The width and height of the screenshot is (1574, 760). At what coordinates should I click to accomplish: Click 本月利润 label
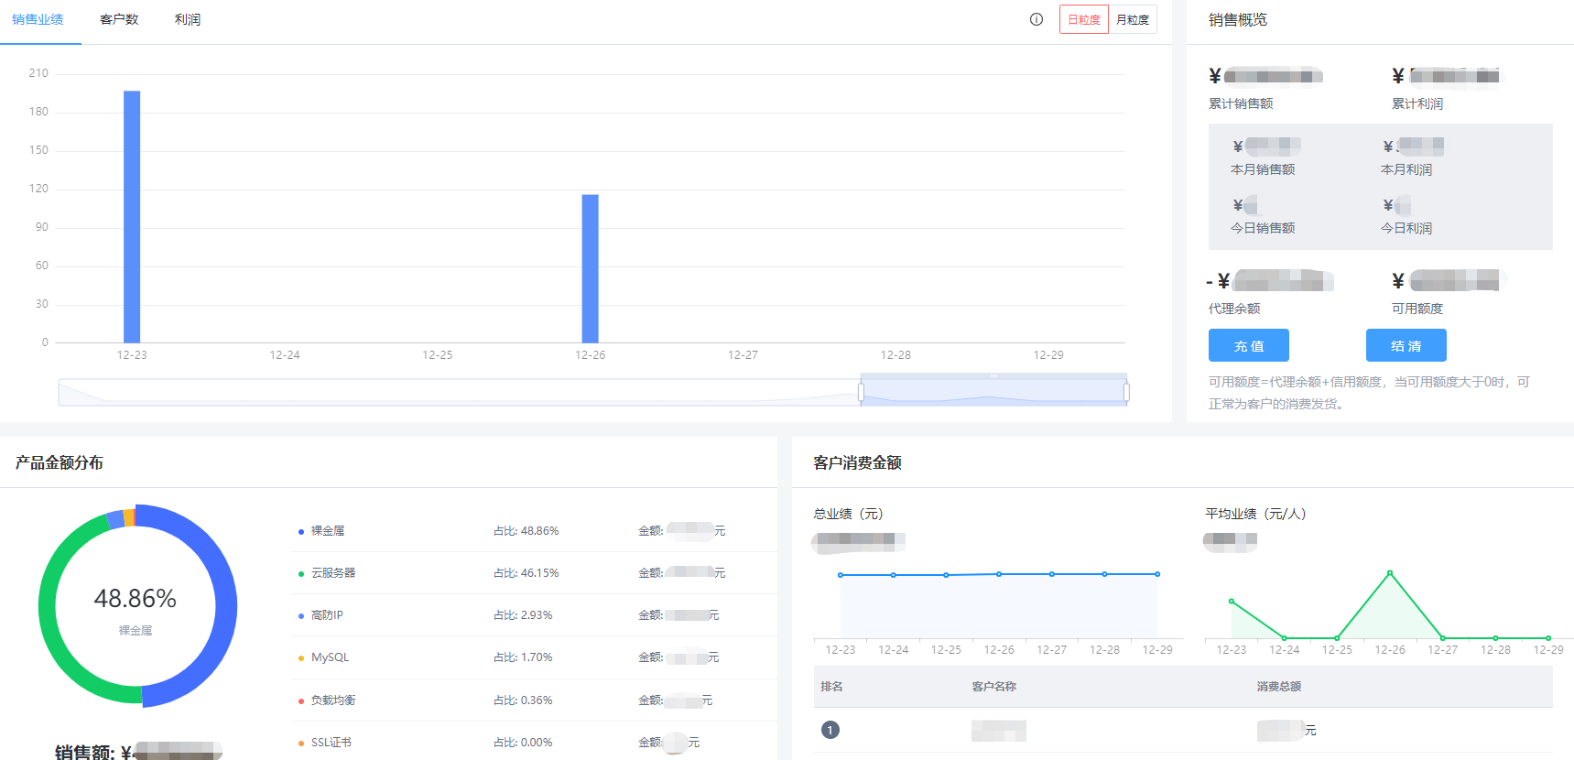[x=1406, y=169]
